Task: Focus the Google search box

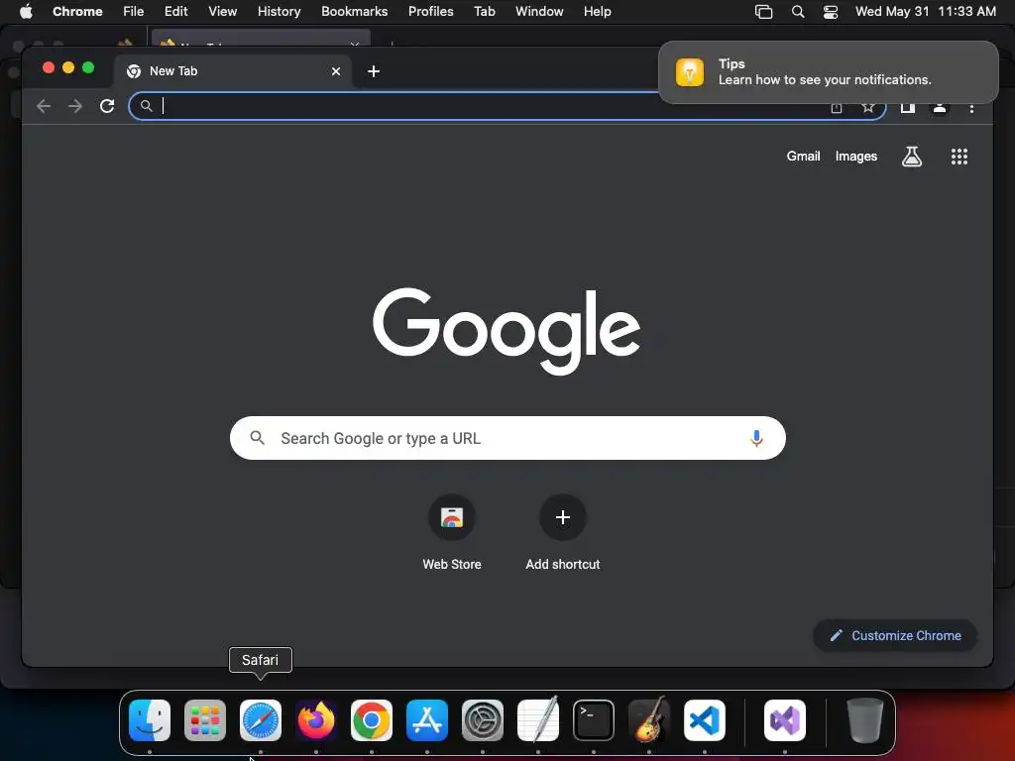Action: pos(507,438)
